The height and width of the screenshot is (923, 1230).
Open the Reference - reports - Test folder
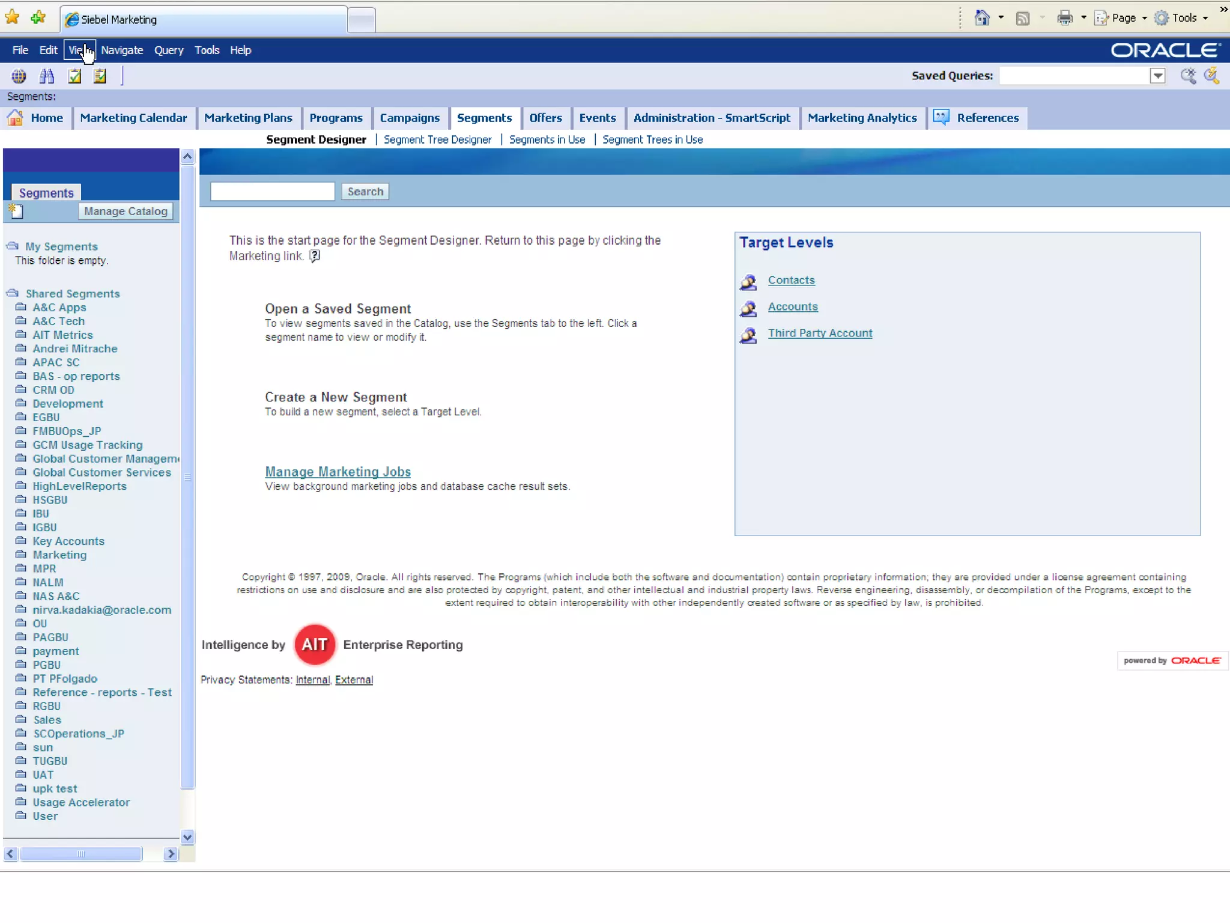pos(102,692)
